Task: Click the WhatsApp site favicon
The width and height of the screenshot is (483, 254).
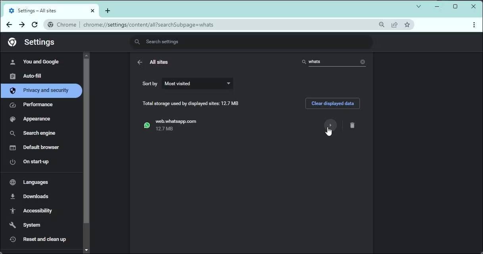Action: 147,125
